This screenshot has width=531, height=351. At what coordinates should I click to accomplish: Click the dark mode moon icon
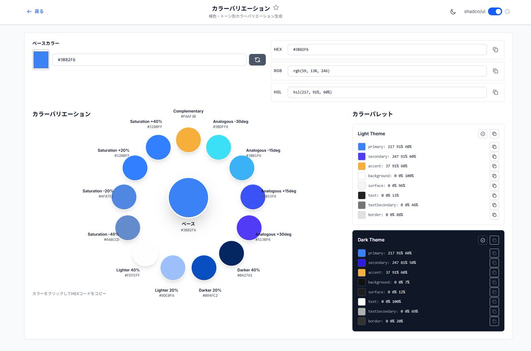point(453,11)
